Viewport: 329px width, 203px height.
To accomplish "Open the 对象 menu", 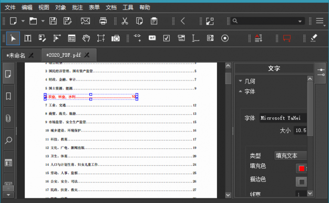I will [x=60, y=7].
